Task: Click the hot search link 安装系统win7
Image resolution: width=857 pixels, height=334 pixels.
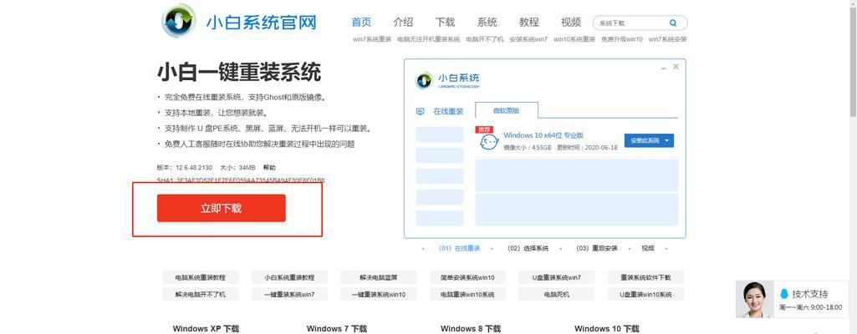Action: pyautogui.click(x=528, y=39)
